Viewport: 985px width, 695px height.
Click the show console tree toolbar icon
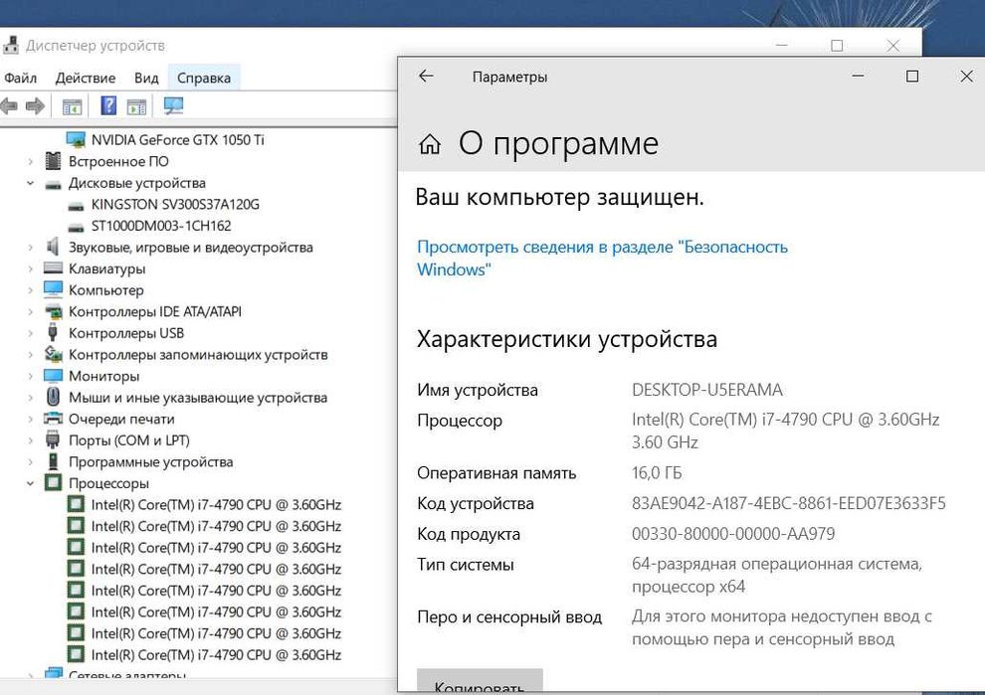[x=73, y=106]
